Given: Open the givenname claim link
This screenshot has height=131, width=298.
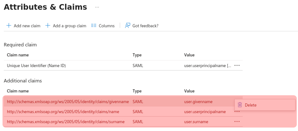Looking at the screenshot, I should coord(68,102).
